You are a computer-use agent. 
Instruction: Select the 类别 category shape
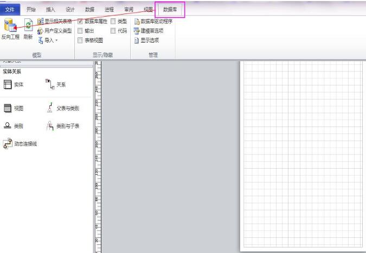pos(14,126)
